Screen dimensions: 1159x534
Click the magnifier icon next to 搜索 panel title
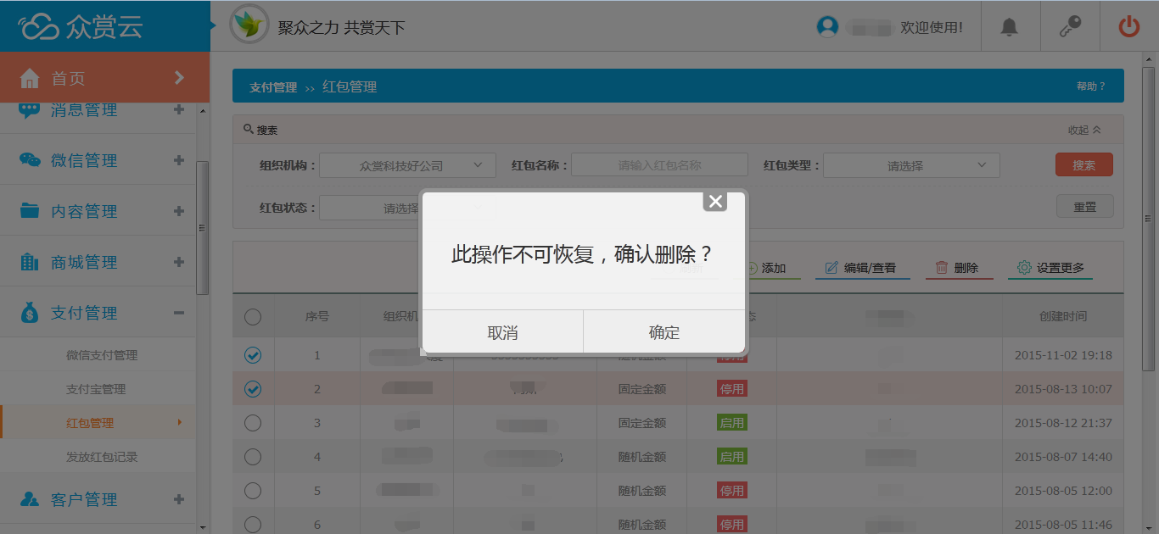pyautogui.click(x=249, y=130)
